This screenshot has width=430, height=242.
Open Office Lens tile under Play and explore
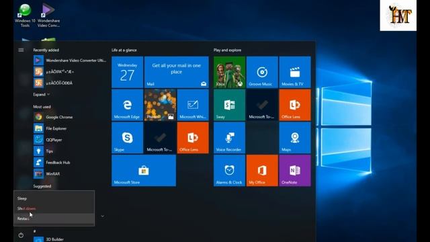coord(295,105)
